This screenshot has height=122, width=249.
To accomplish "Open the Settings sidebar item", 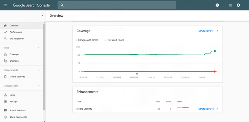I will tap(21, 101).
